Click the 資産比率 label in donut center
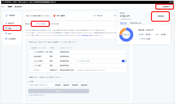Viewport: 175px width, 104px height. 126,35
